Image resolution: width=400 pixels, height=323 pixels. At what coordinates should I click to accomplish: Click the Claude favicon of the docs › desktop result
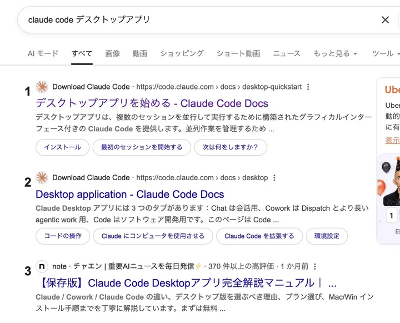click(x=42, y=178)
